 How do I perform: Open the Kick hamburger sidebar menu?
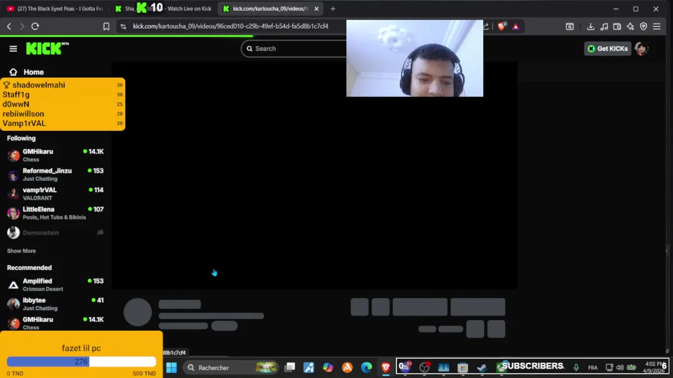coord(13,48)
